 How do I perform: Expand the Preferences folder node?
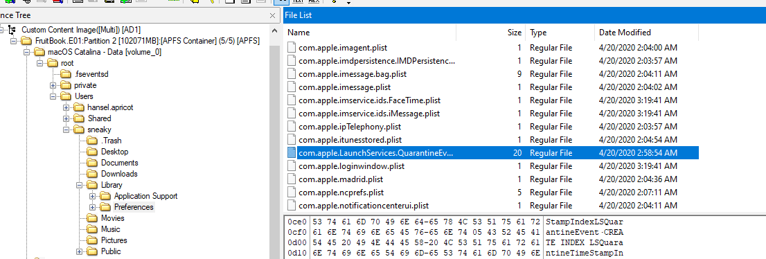click(x=92, y=207)
